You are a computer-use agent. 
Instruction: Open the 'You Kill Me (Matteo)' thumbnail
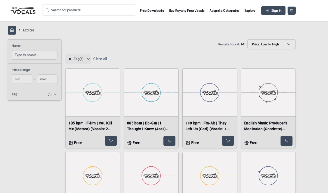93,92
